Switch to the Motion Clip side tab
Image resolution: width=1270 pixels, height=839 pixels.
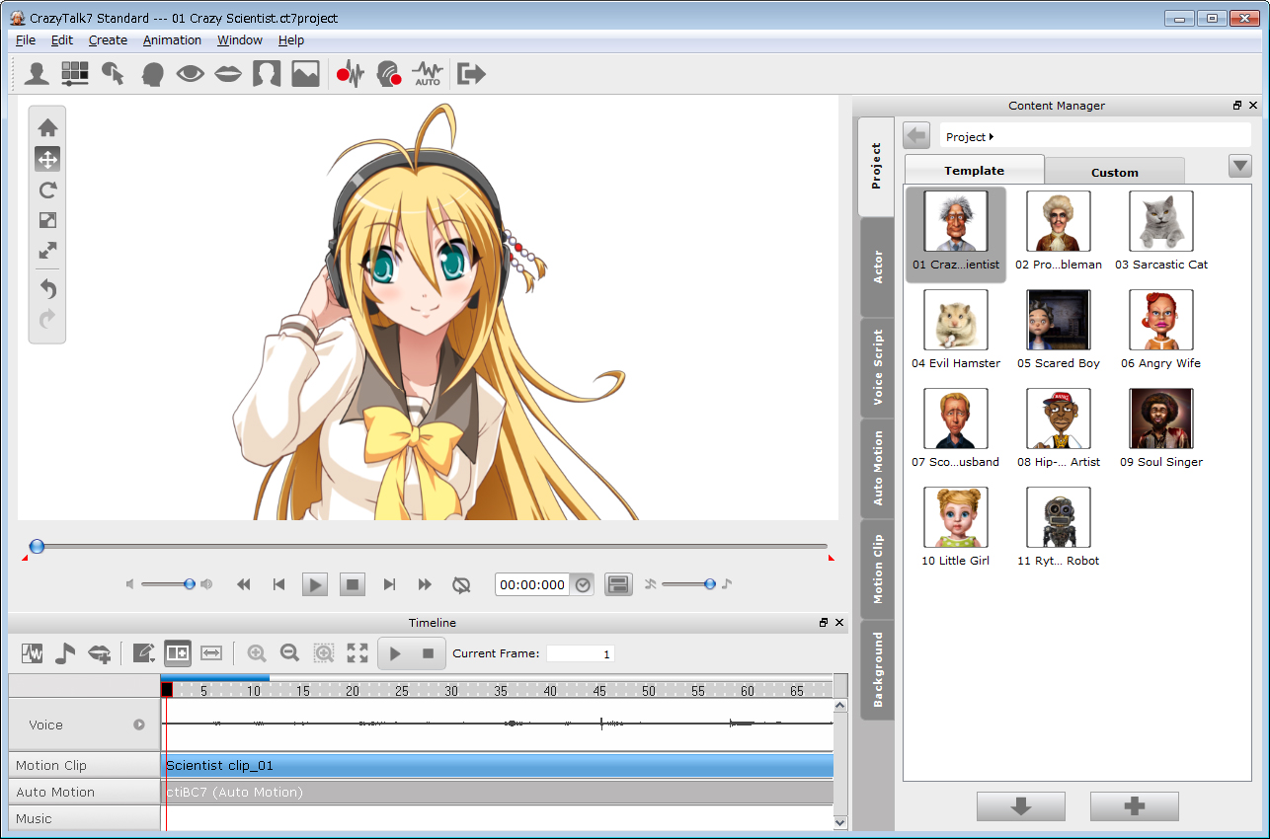(877, 570)
